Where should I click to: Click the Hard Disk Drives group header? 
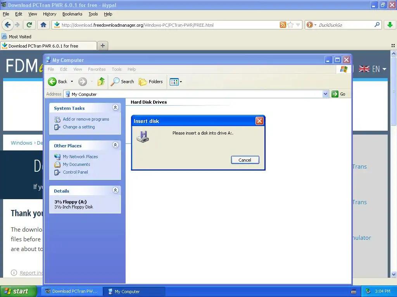tap(148, 102)
